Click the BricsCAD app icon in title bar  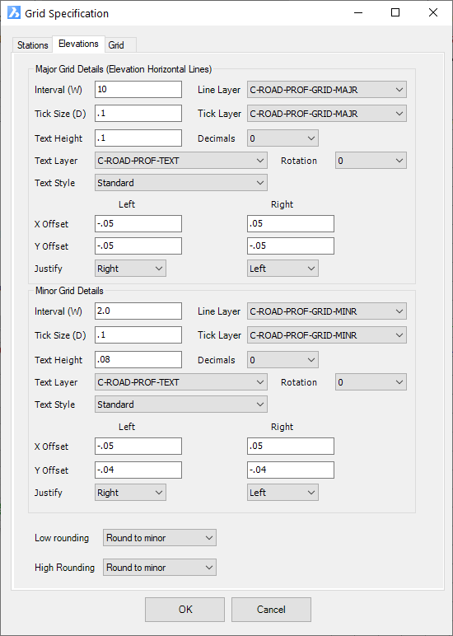pyautogui.click(x=14, y=13)
